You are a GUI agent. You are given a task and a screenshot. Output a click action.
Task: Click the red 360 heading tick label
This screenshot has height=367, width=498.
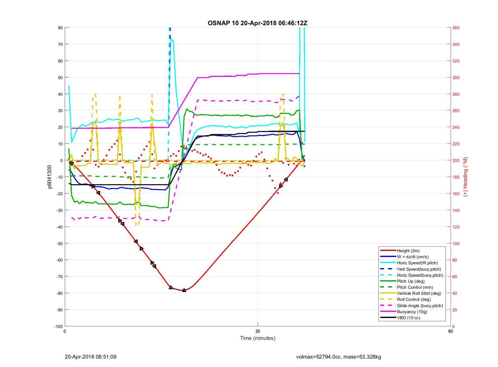(456, 28)
